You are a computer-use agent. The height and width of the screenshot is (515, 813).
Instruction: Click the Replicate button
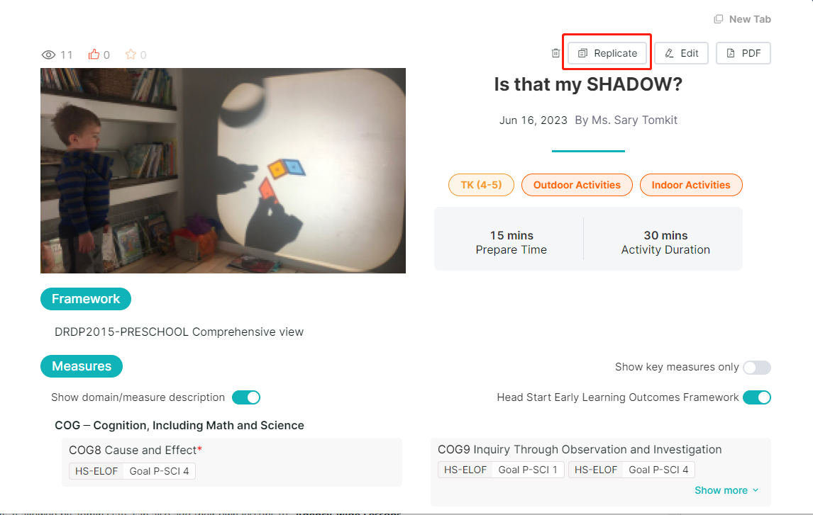607,53
